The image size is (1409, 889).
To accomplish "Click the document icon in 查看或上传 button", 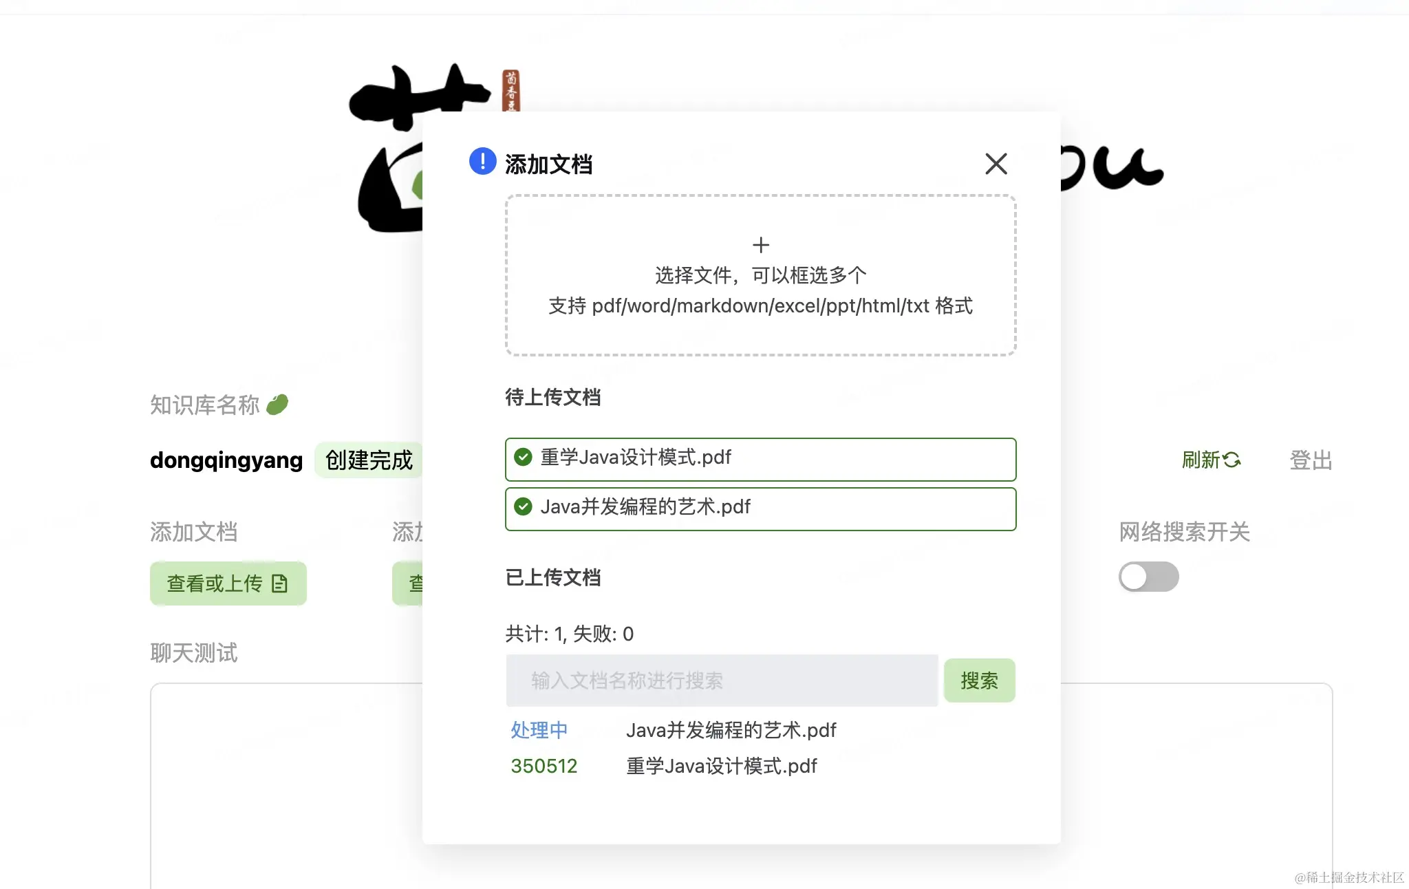I will click(279, 584).
